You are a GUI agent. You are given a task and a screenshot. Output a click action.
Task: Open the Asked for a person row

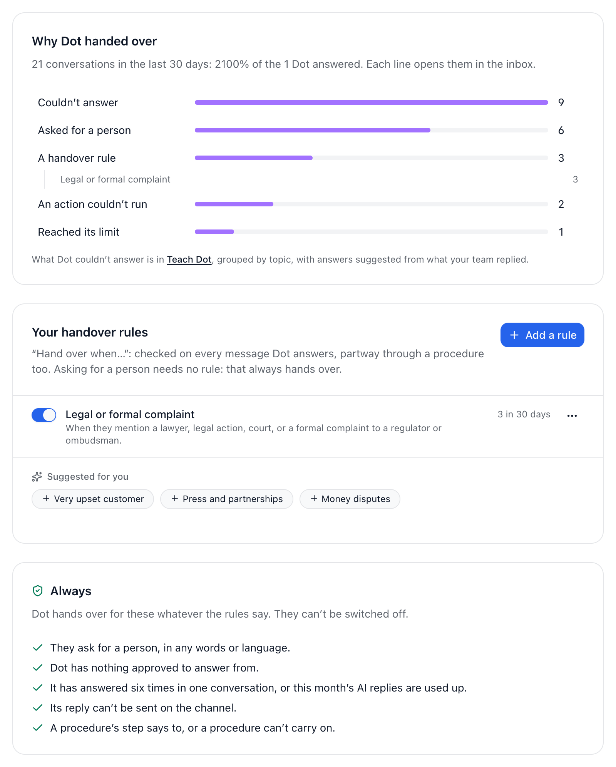301,130
